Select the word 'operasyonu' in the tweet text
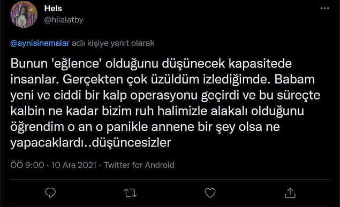Screen dimensions: 340x207 [x=164, y=96]
